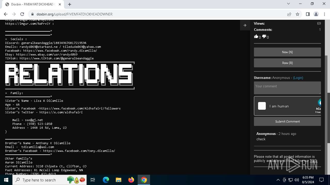Select the Doxbin browser tab
This screenshot has width=330, height=185.
coord(34,4)
